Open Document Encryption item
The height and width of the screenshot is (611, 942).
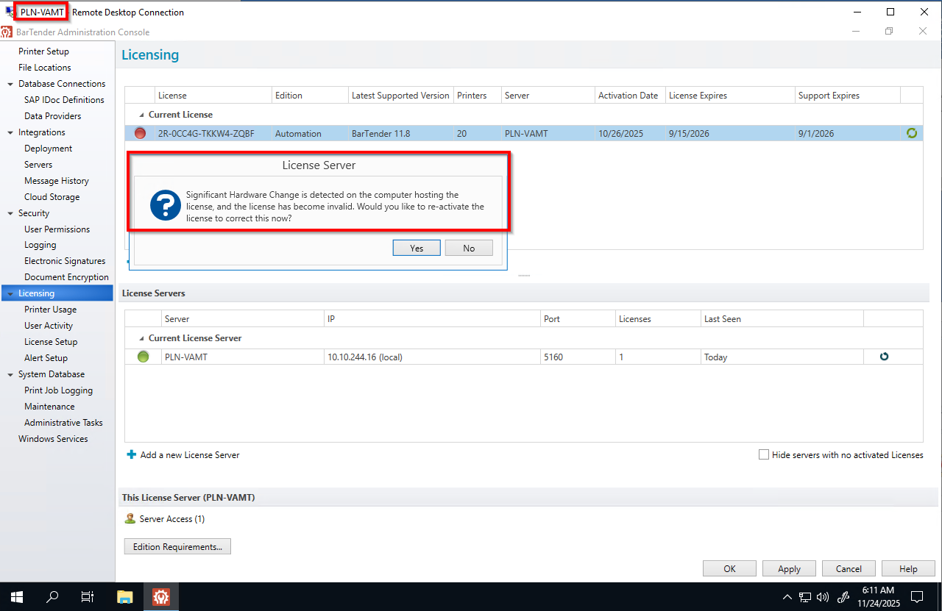point(66,277)
